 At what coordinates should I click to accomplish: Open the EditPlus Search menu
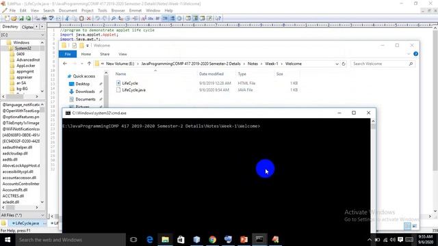[49, 11]
